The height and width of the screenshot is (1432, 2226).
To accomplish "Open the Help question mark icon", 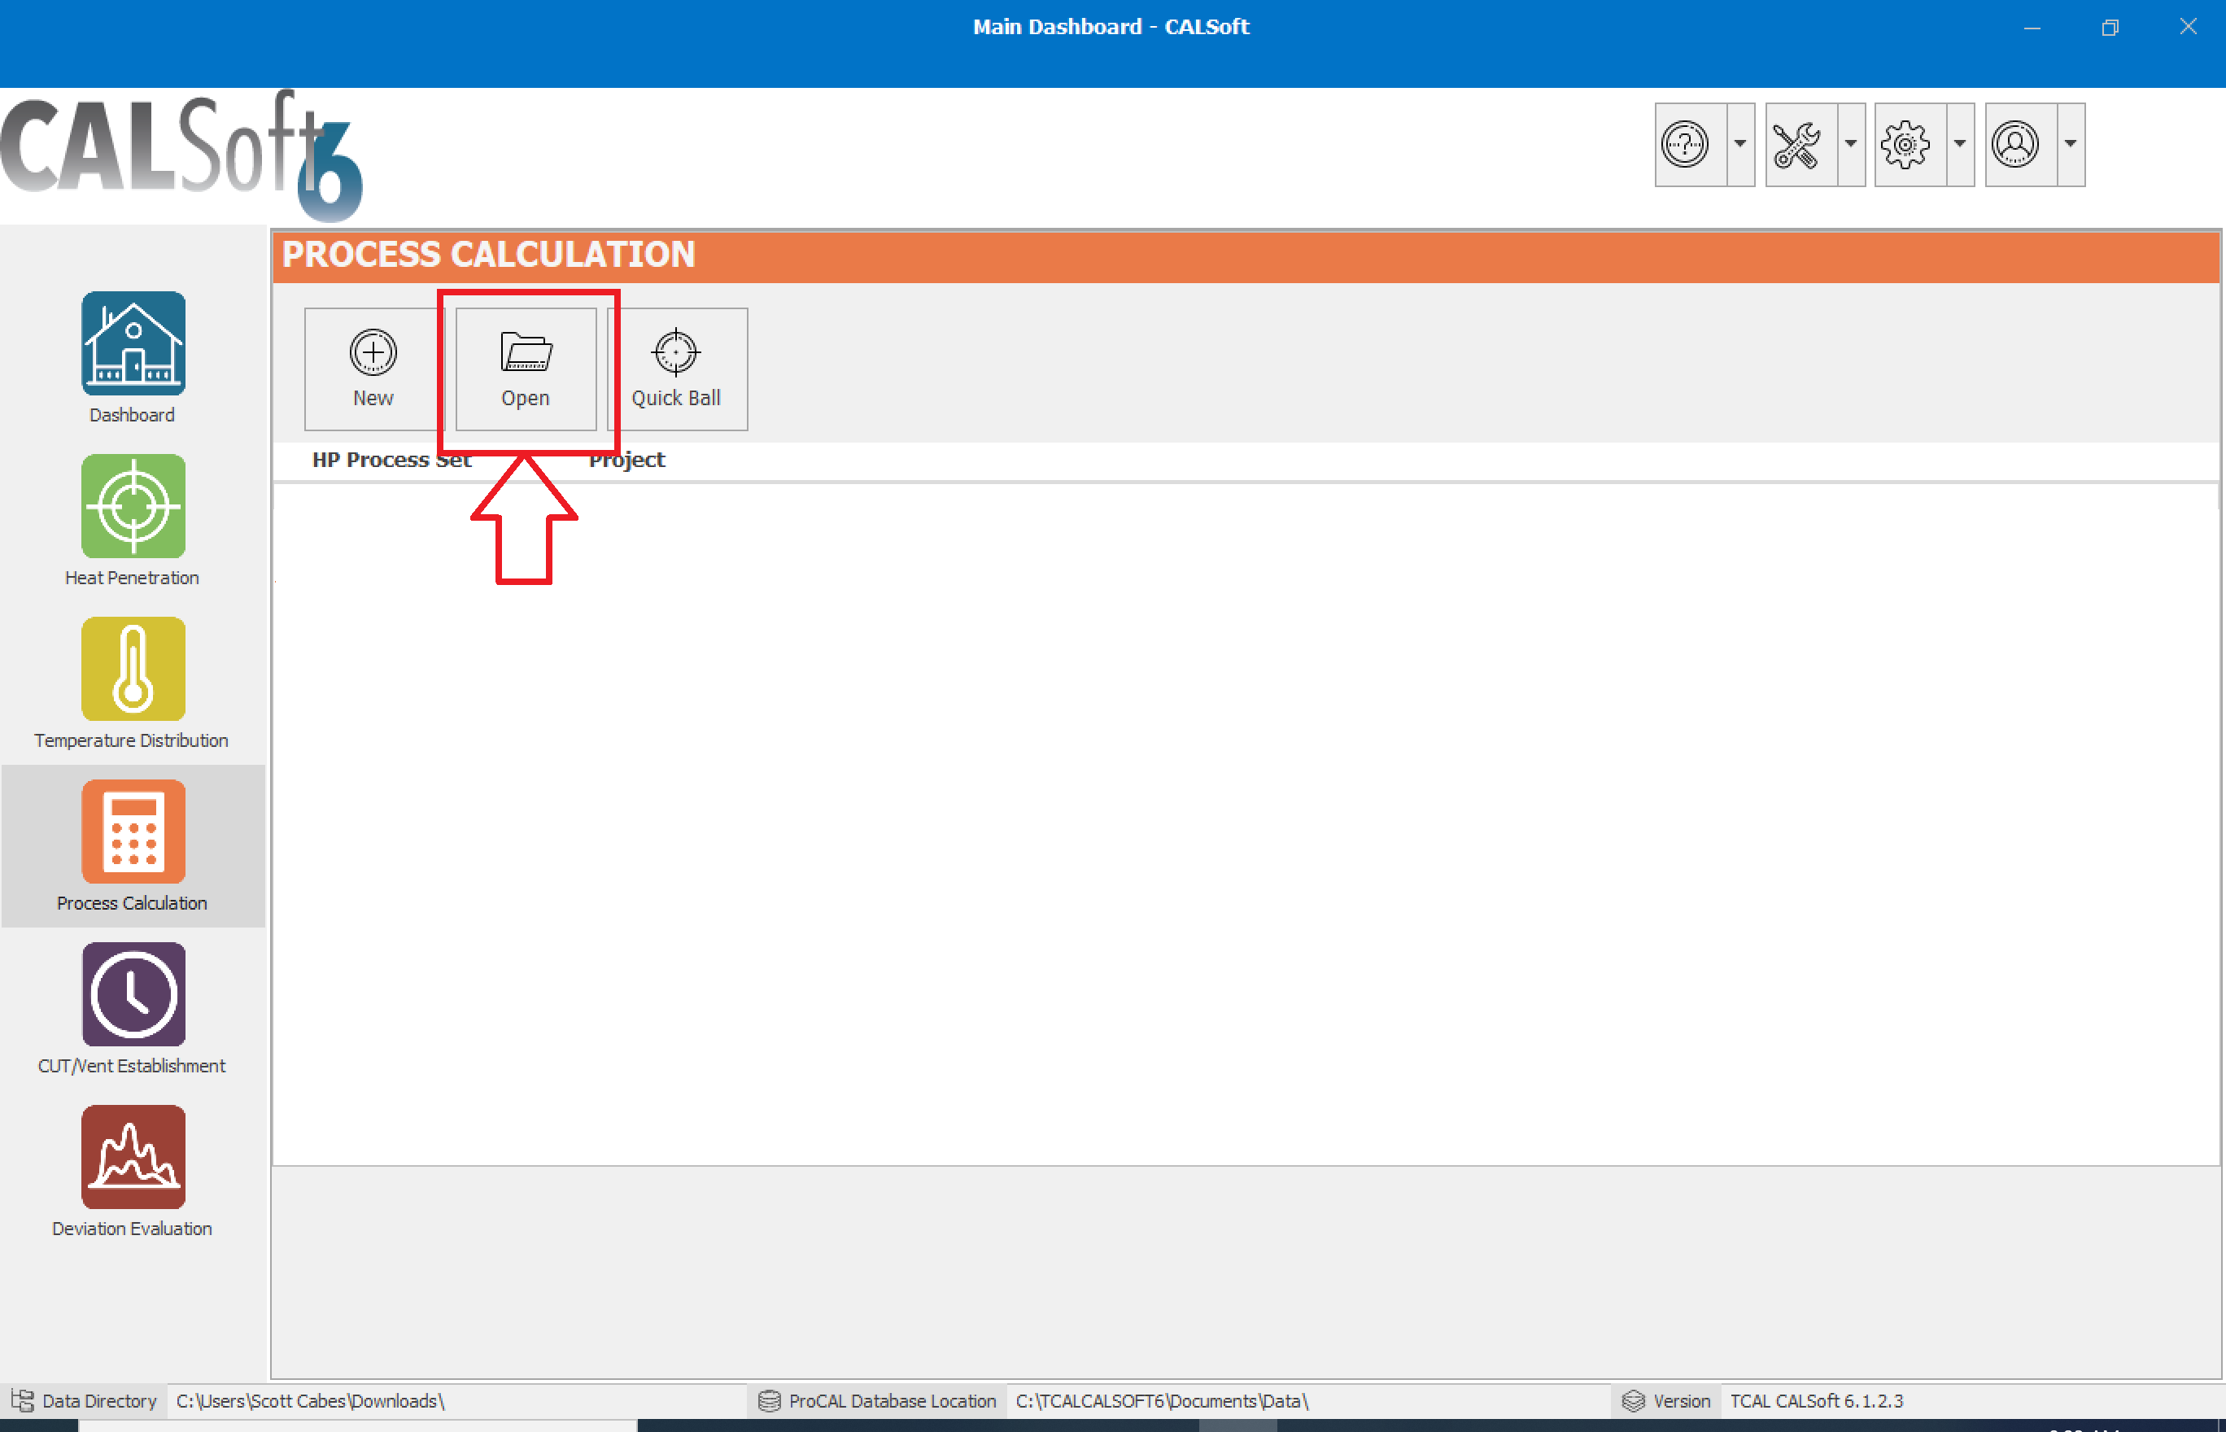I will [x=1686, y=144].
